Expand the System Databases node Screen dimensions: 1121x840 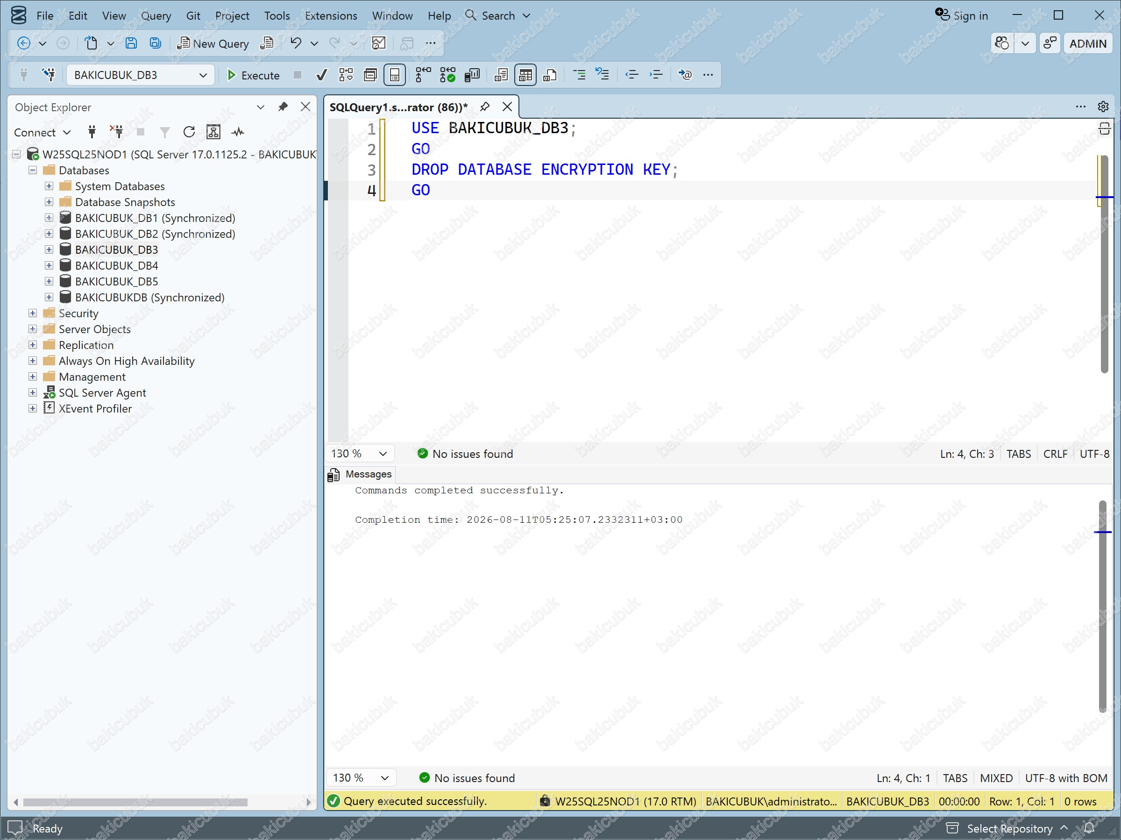pos(49,186)
